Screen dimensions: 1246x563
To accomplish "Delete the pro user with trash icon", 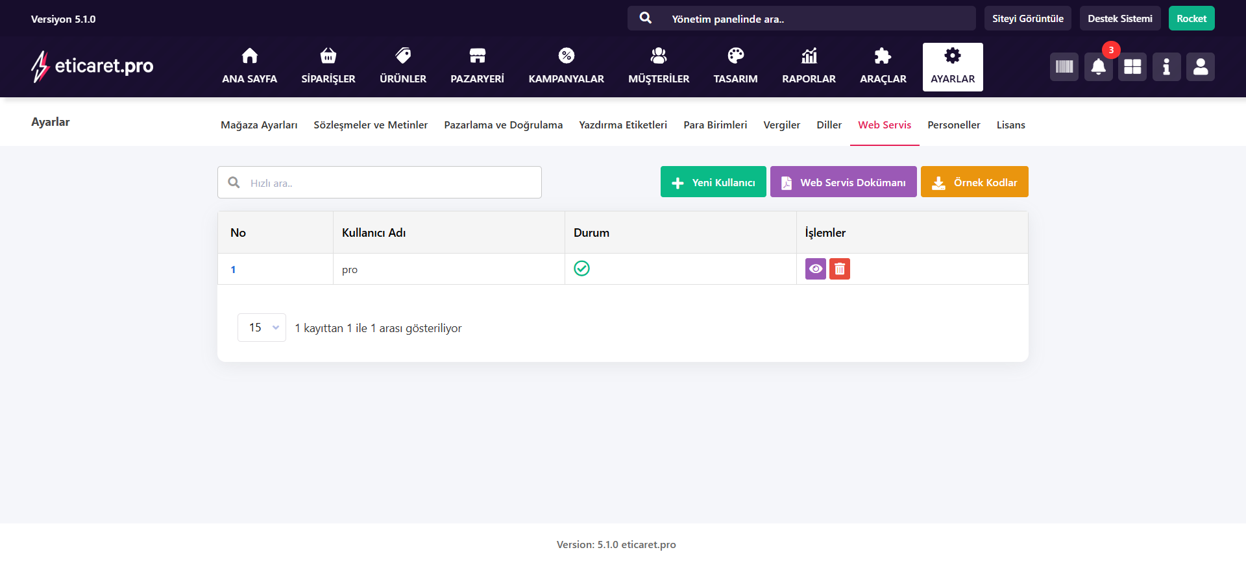I will click(839, 269).
